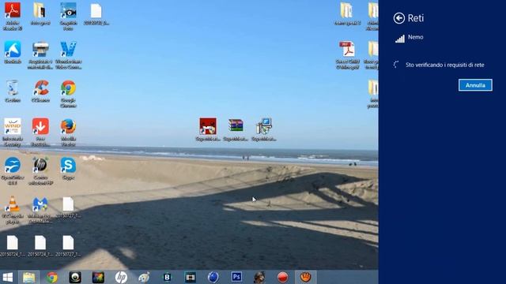Open the B taskbar application
The image size is (506, 284).
(x=167, y=277)
